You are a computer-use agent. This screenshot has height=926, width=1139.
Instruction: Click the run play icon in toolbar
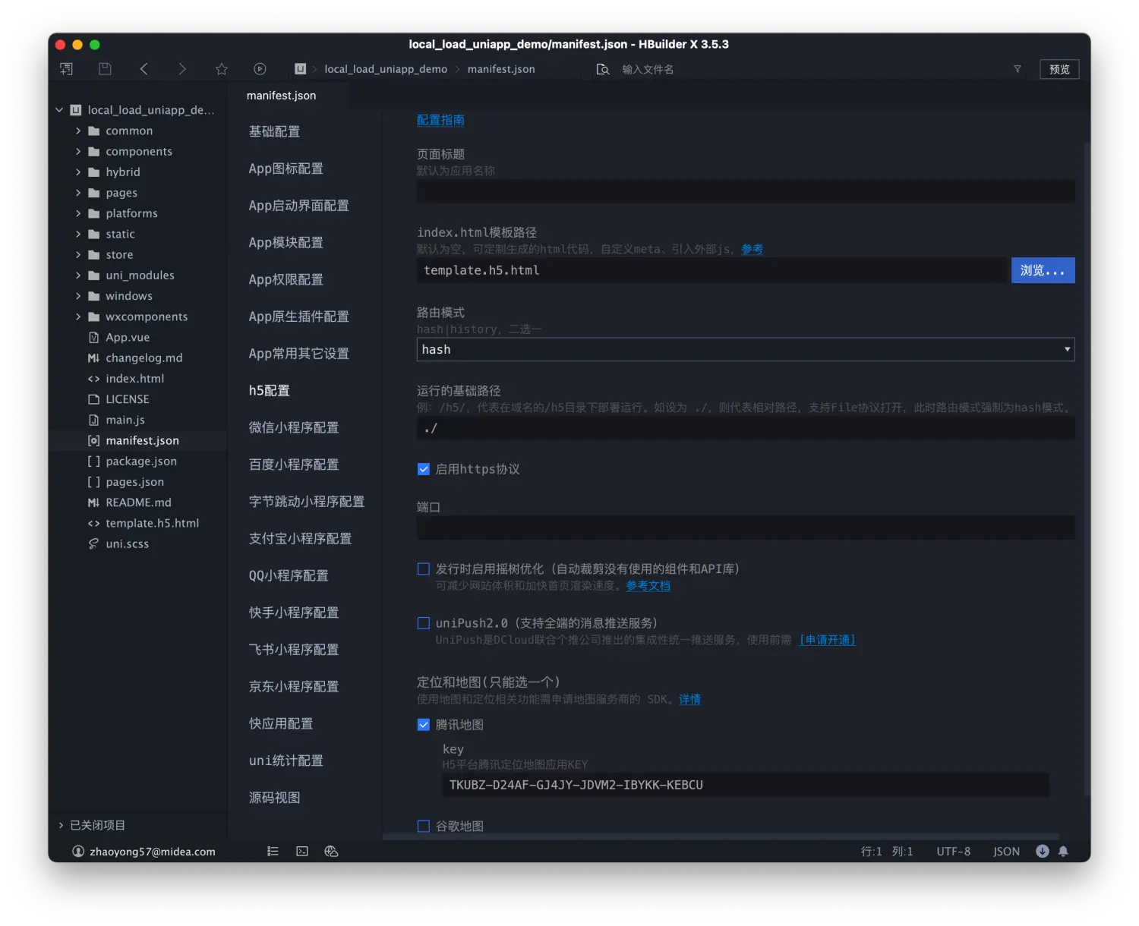pyautogui.click(x=260, y=69)
